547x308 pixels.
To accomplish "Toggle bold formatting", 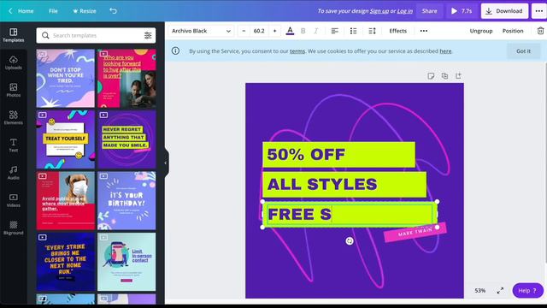I will [x=303, y=31].
